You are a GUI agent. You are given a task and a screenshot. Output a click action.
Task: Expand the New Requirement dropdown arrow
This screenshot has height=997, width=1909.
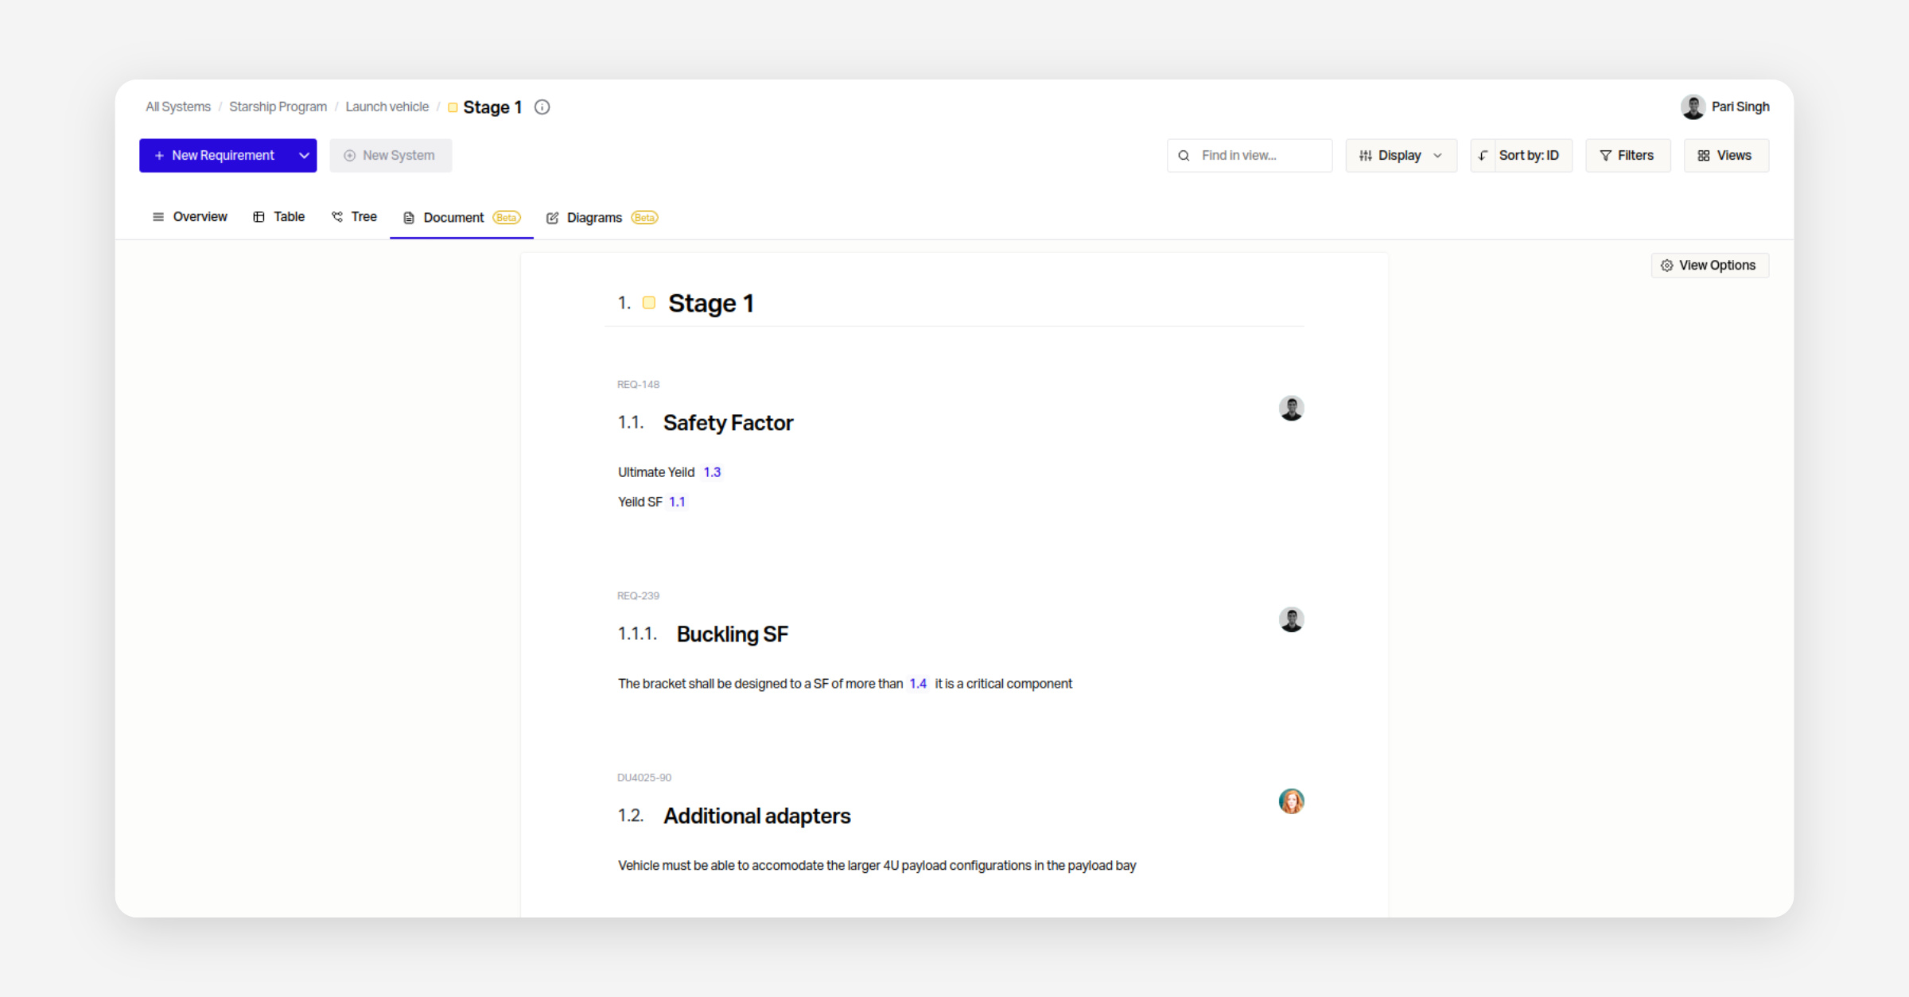coord(304,156)
